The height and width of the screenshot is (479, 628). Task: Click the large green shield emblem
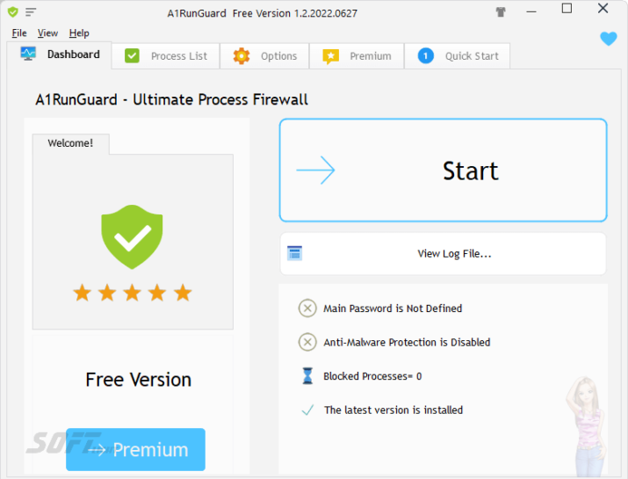(x=132, y=237)
